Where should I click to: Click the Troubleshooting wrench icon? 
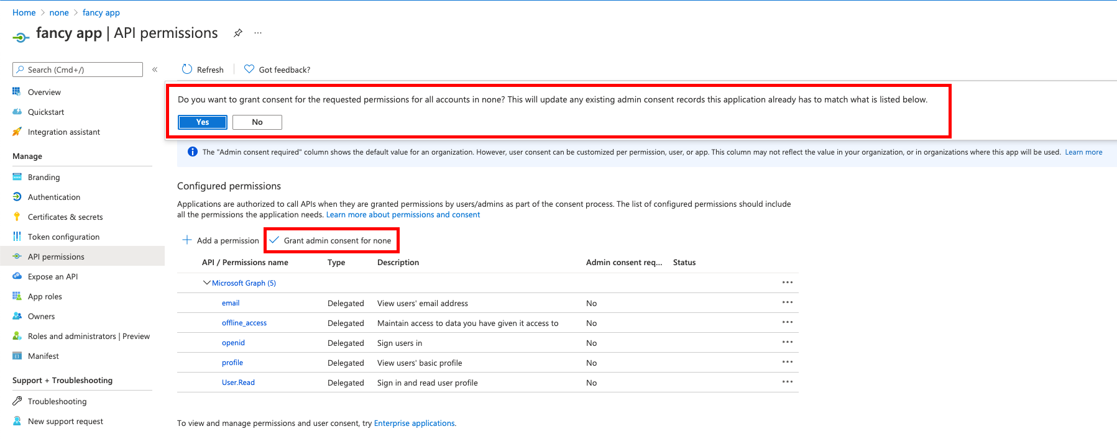pos(17,401)
